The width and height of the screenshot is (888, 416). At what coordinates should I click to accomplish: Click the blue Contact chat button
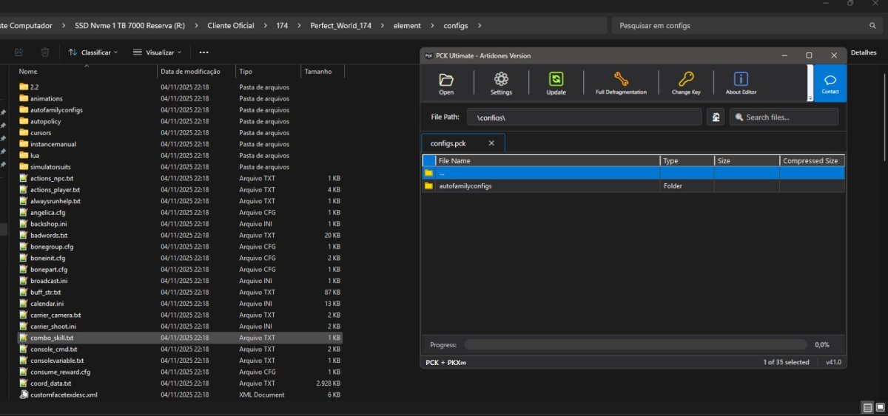830,83
